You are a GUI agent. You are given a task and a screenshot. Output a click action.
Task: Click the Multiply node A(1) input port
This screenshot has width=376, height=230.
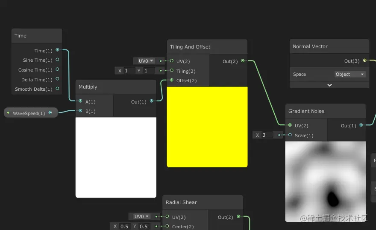(x=81, y=101)
